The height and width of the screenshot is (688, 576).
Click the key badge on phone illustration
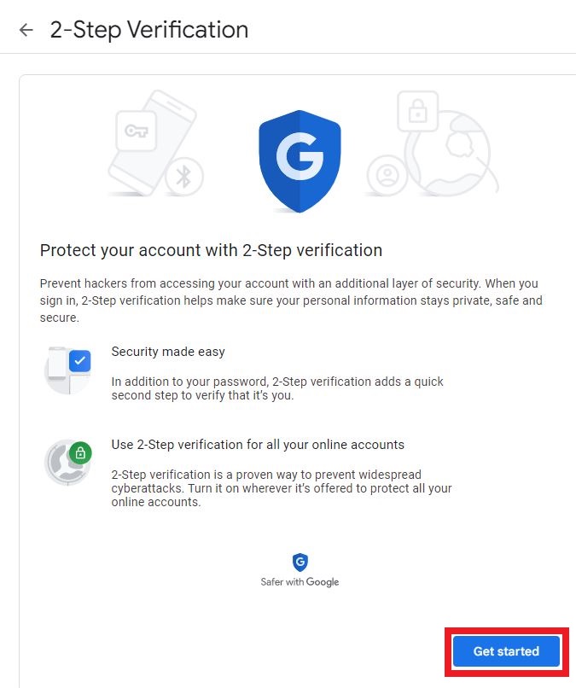point(137,131)
